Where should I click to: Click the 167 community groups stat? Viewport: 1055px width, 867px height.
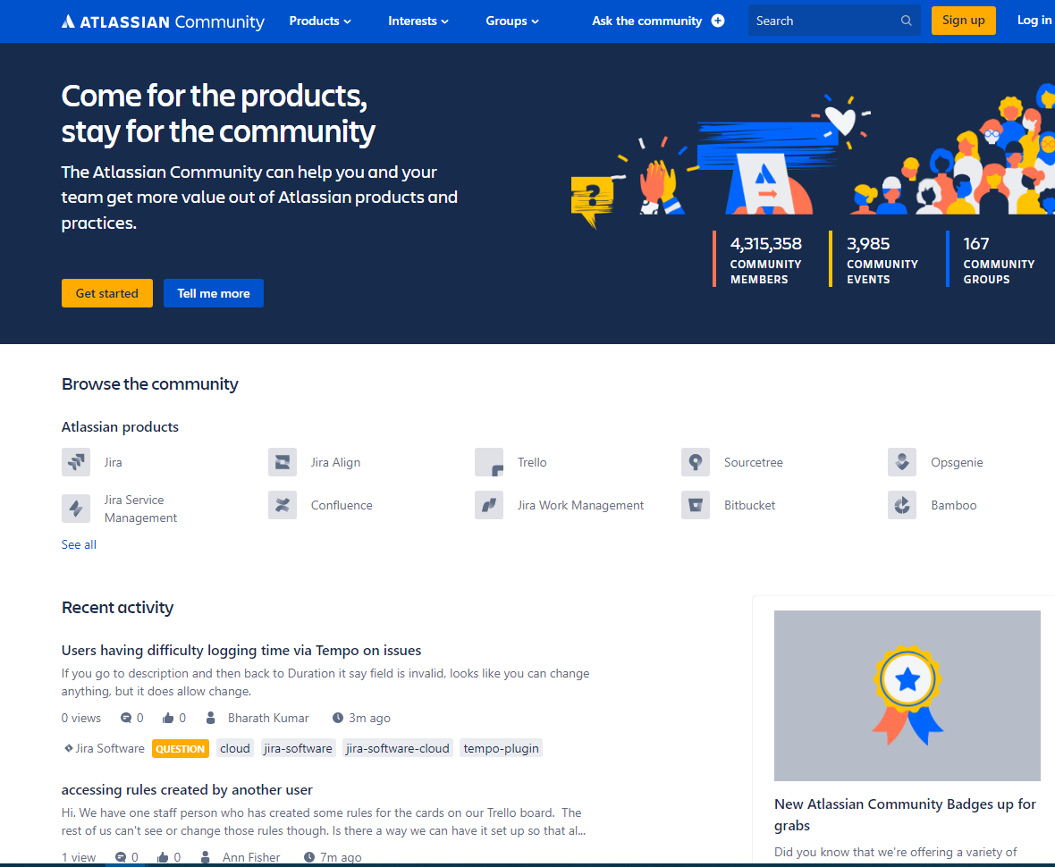pyautogui.click(x=999, y=259)
